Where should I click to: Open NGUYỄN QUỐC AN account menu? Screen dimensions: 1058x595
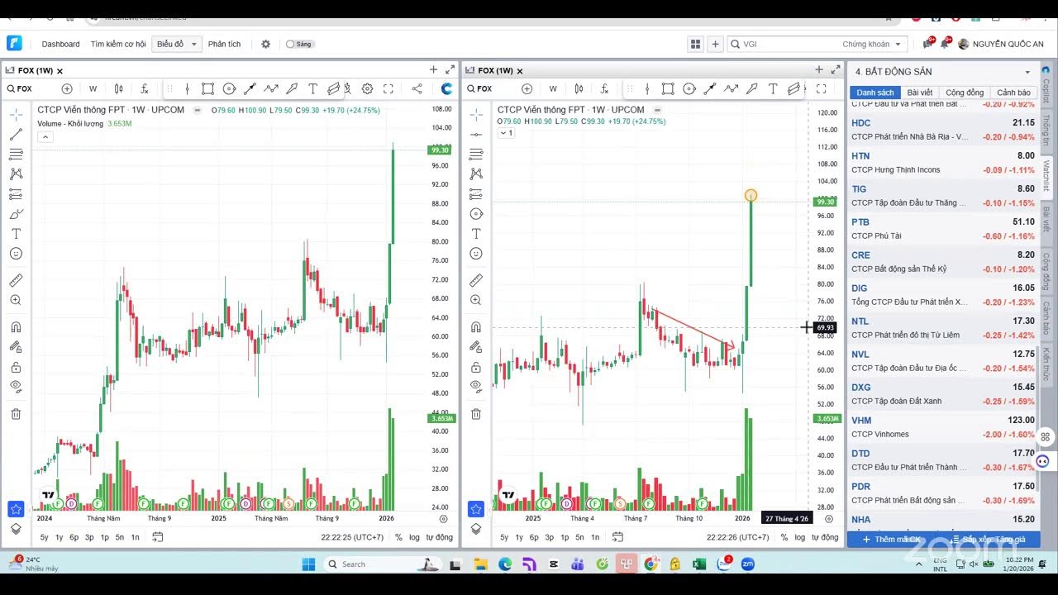pyautogui.click(x=1001, y=44)
